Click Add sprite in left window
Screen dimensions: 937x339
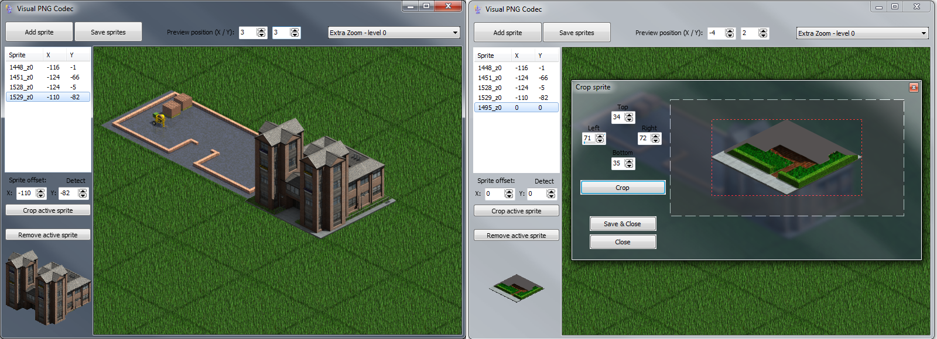(x=39, y=32)
